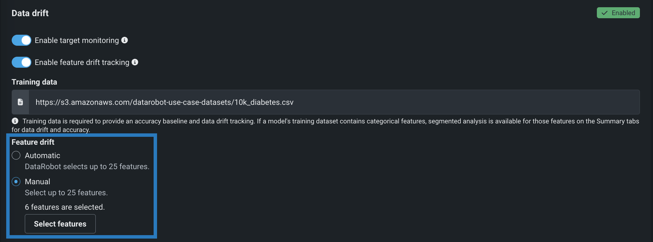Click the Data drift section heading

[x=30, y=13]
